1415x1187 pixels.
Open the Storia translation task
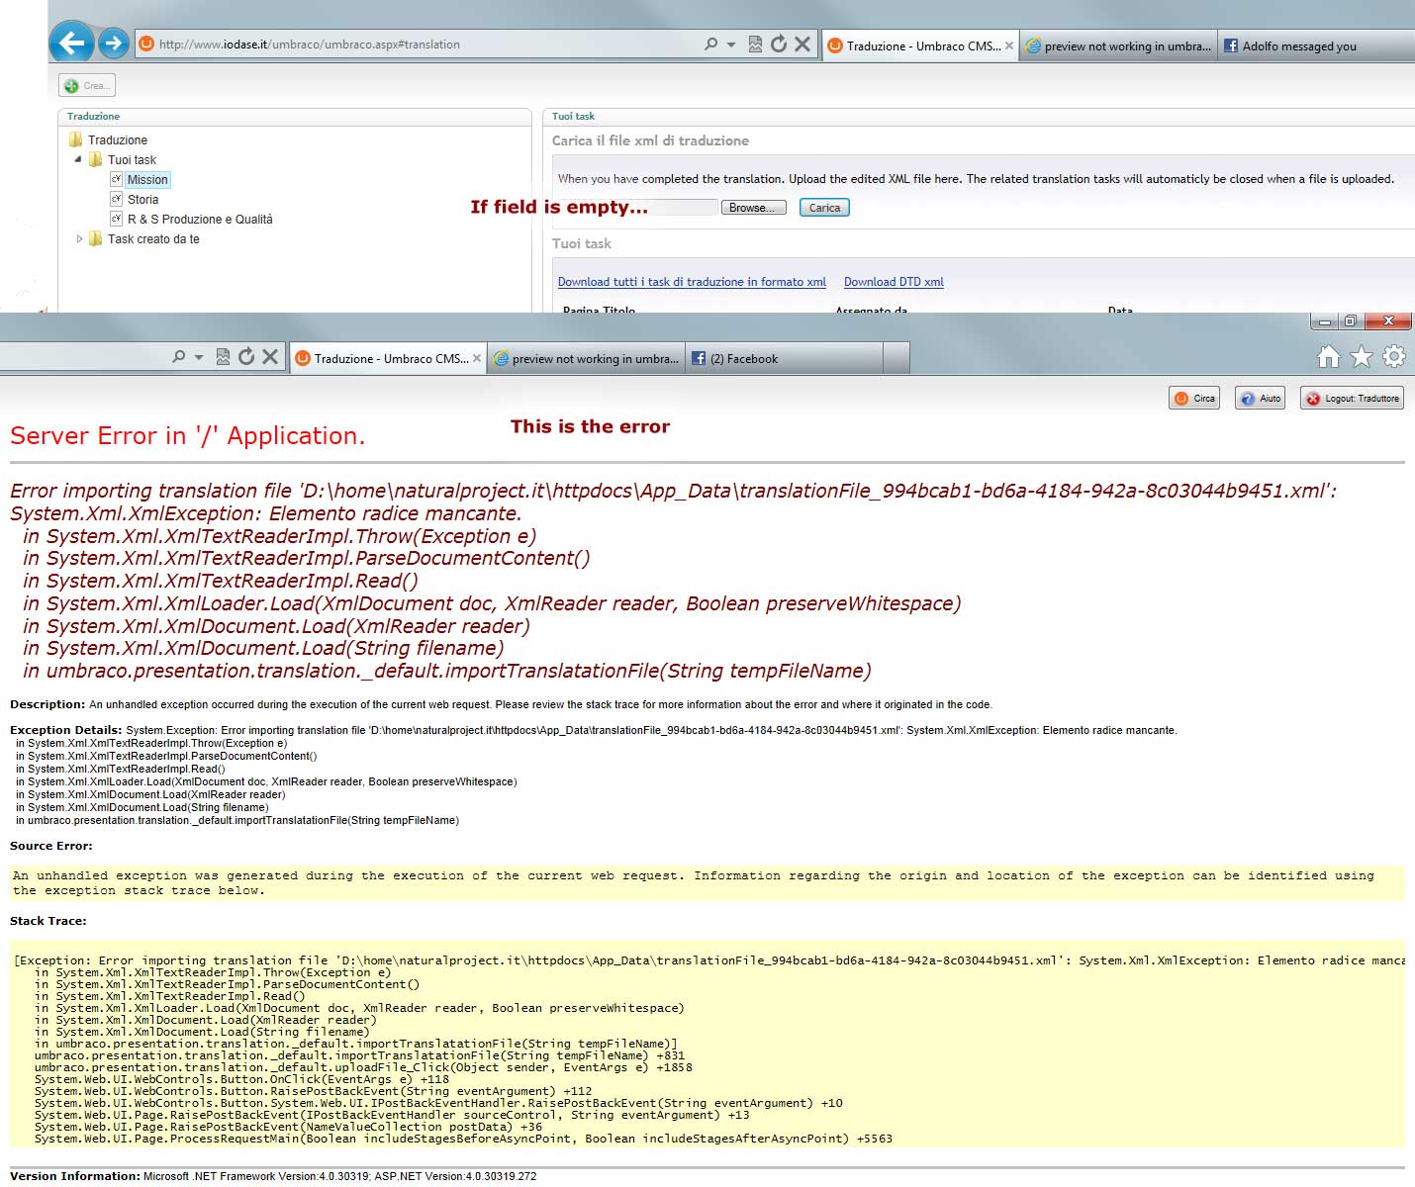pyautogui.click(x=142, y=200)
